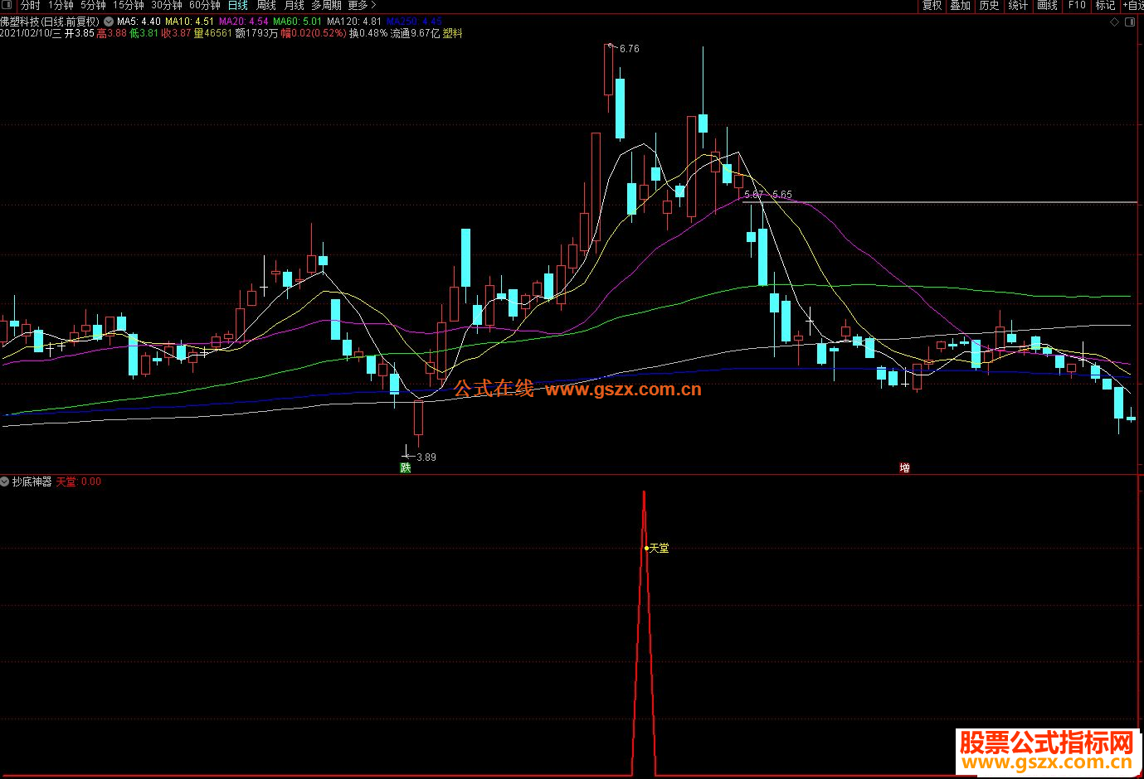Click the 天堂: 0.00 indicator value
1144x779 pixels.
tap(79, 481)
